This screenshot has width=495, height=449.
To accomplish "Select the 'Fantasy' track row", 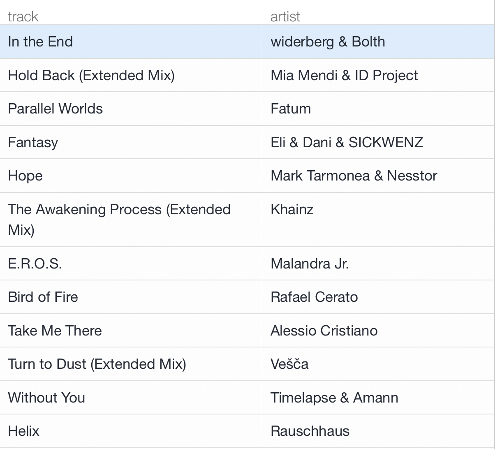I will (33, 142).
